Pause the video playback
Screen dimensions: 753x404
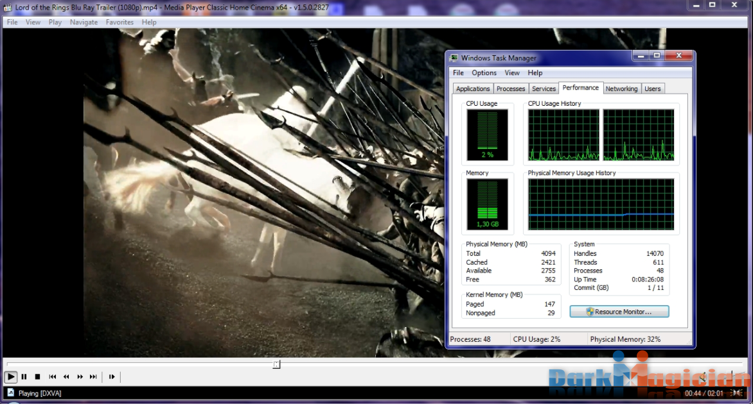coord(24,376)
